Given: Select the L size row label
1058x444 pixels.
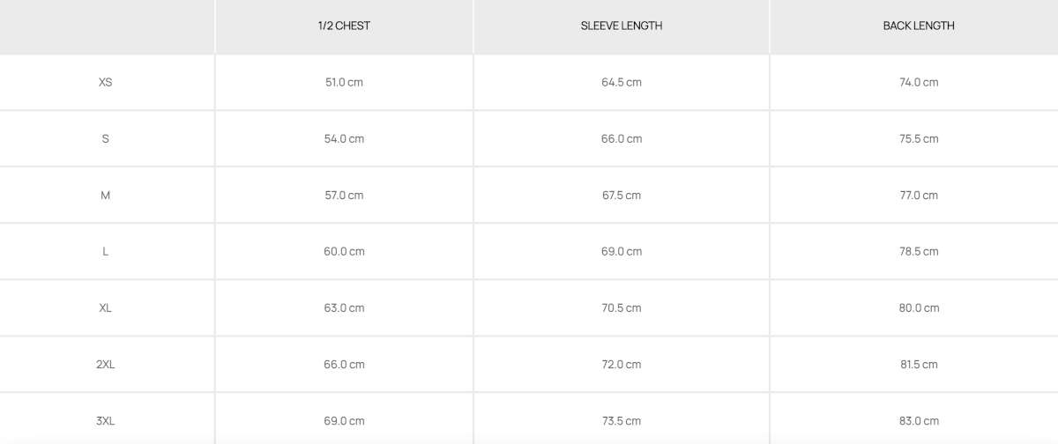Looking at the screenshot, I should pyautogui.click(x=106, y=251).
